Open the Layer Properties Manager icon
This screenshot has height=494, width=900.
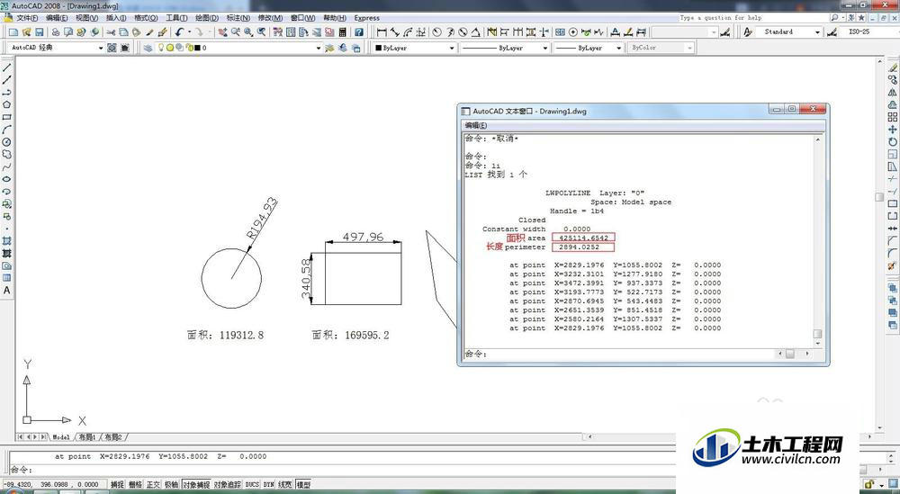(148, 48)
